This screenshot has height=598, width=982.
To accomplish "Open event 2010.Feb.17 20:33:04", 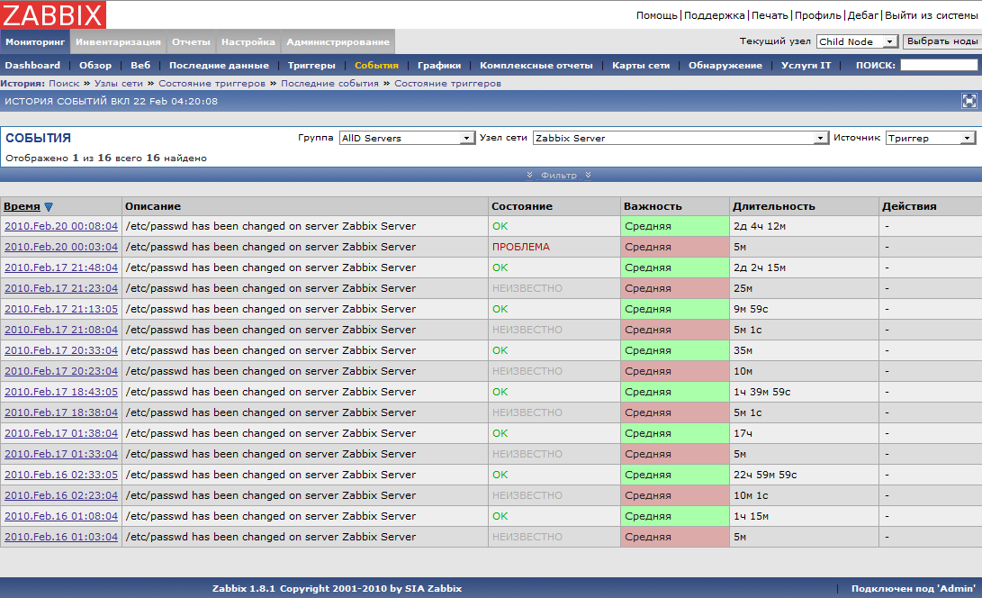I will click(60, 350).
